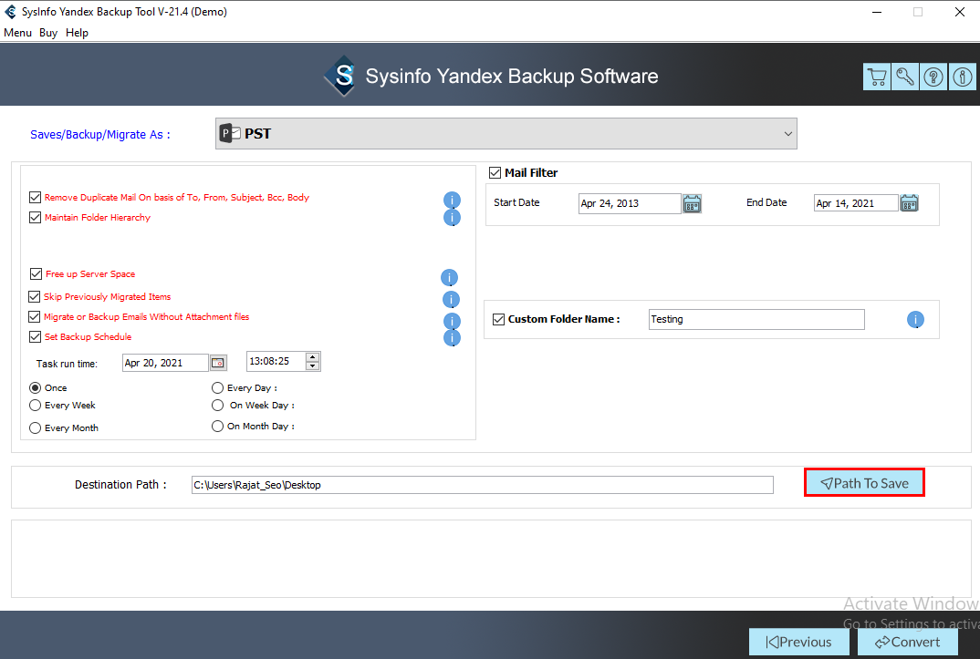
Task: Expand the Saves/Backup/Migrate As PST dropdown
Action: 506,134
